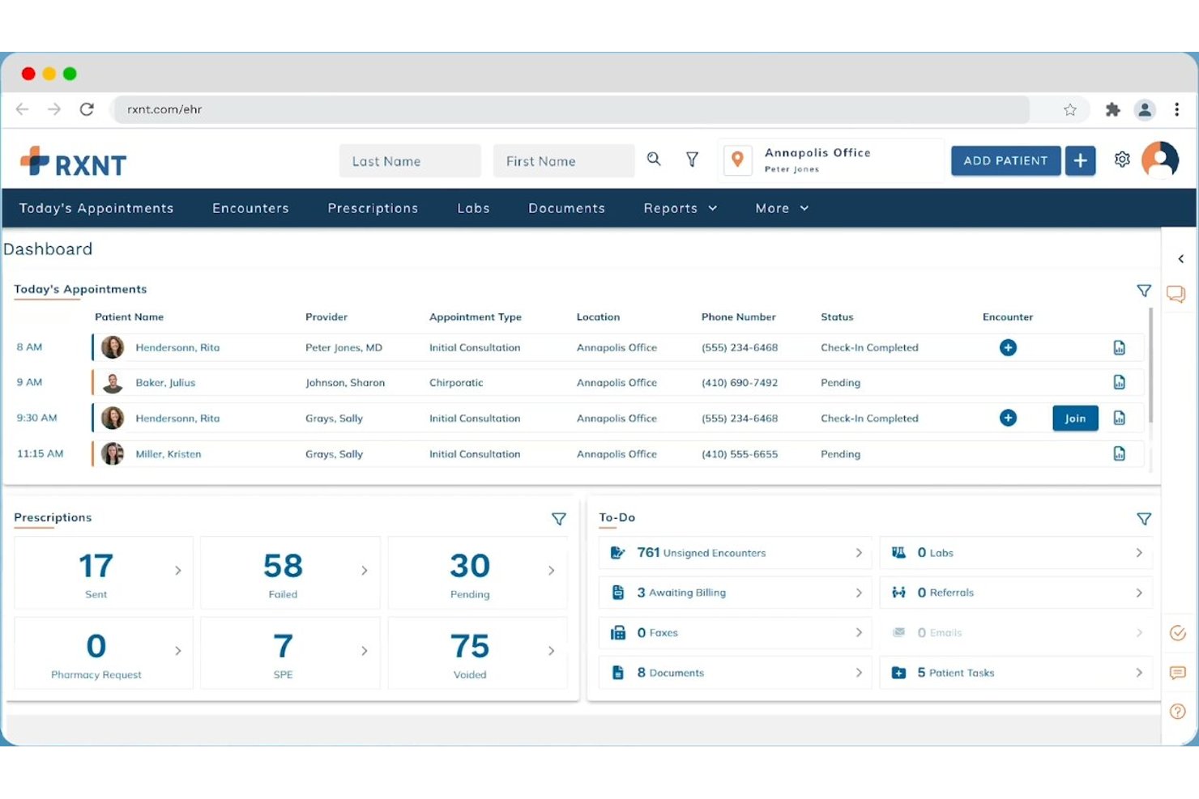The height and width of the screenshot is (799, 1199).
Task: Expand the More dropdown menu
Action: click(x=782, y=208)
